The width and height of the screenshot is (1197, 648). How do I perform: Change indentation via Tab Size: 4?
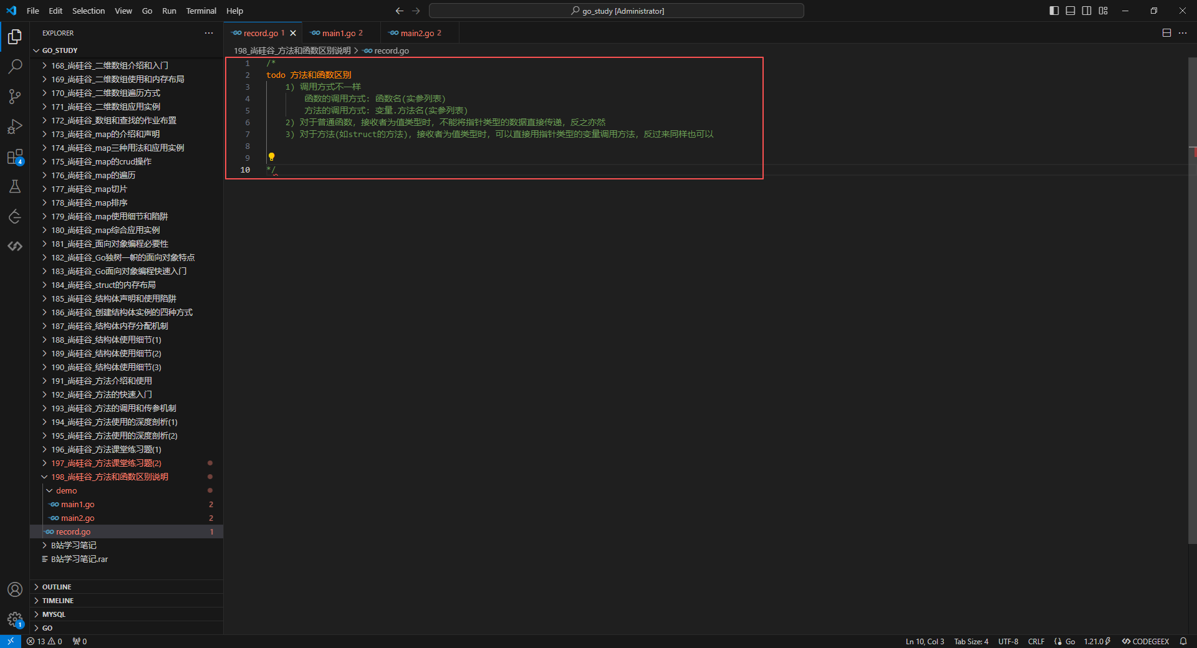pos(971,641)
